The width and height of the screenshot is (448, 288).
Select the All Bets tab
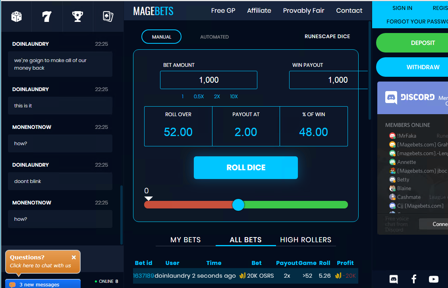[246, 239]
